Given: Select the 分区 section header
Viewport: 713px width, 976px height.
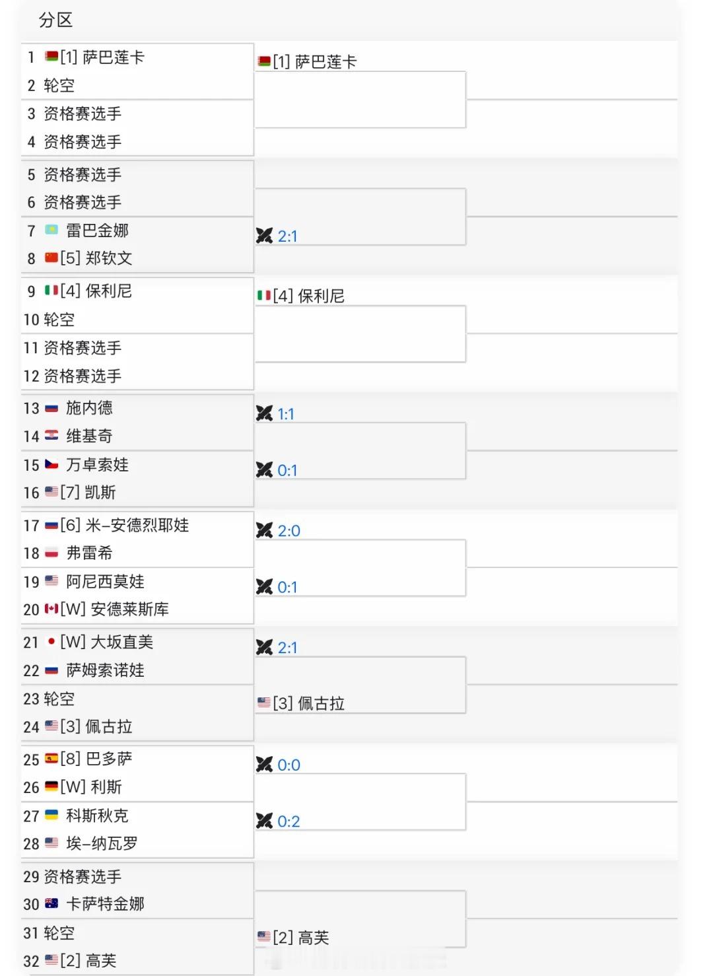Looking at the screenshot, I should [x=55, y=20].
